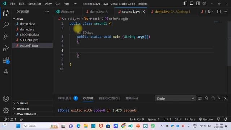Click the Debug code lens above main
Viewport: 231px width, 130px height.
coord(89,32)
